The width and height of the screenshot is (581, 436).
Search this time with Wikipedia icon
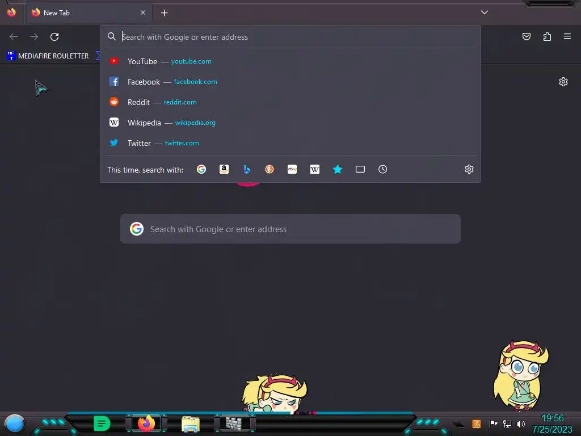tap(314, 169)
